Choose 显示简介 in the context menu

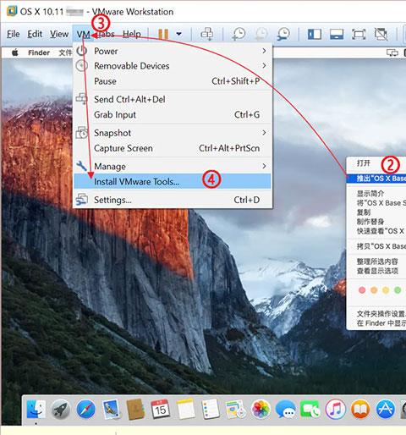370,194
